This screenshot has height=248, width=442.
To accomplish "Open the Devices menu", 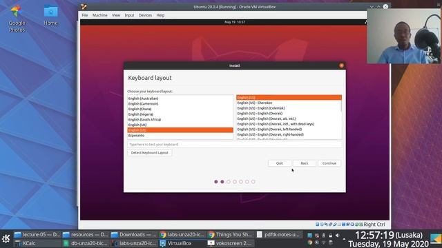I will [x=145, y=15].
